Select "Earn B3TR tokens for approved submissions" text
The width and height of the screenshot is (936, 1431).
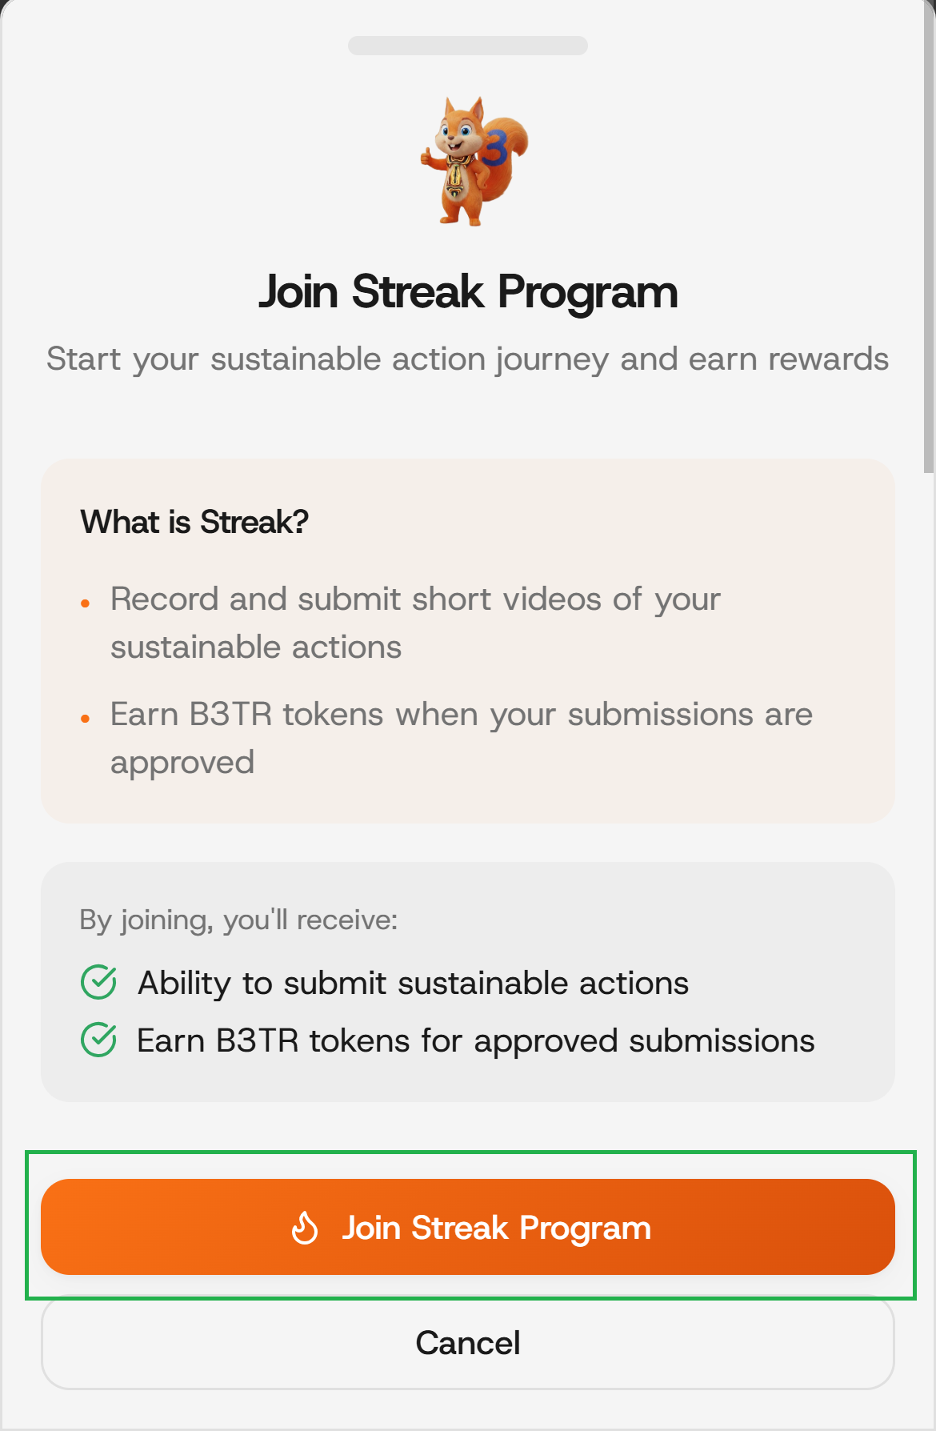[x=476, y=1040]
